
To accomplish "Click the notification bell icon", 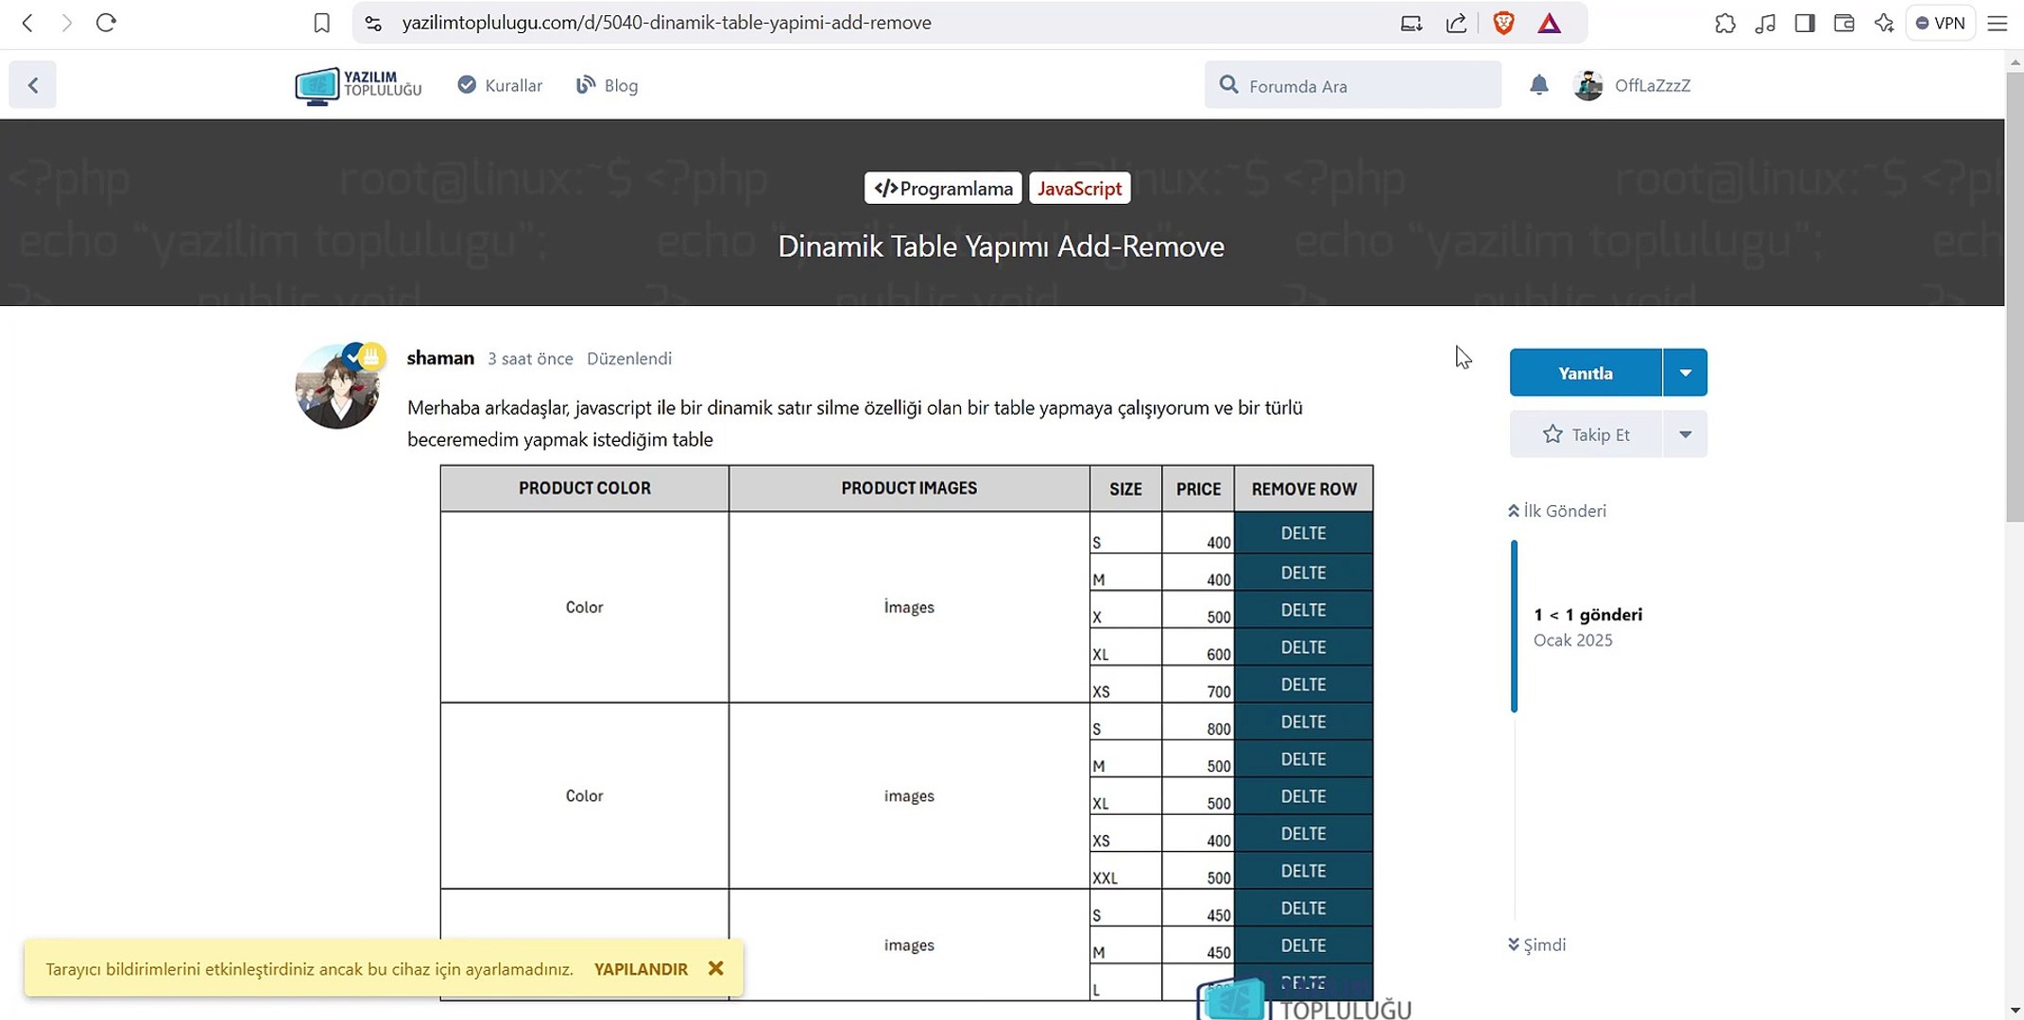I will 1538,85.
